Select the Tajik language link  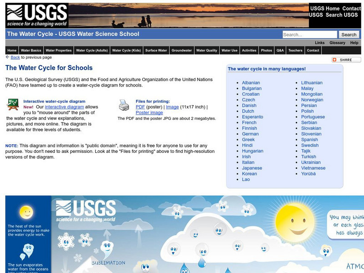pos(306,151)
